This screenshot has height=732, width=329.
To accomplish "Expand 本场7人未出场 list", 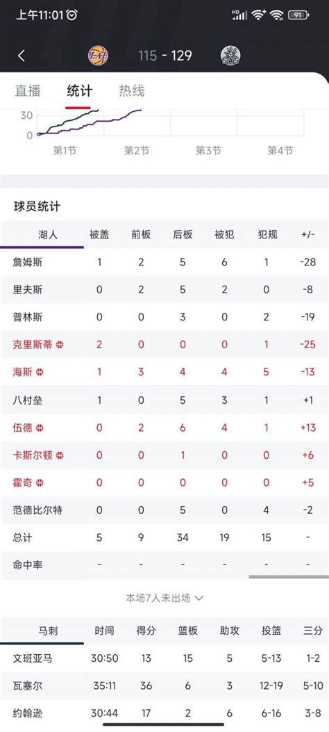I will pos(164,598).
